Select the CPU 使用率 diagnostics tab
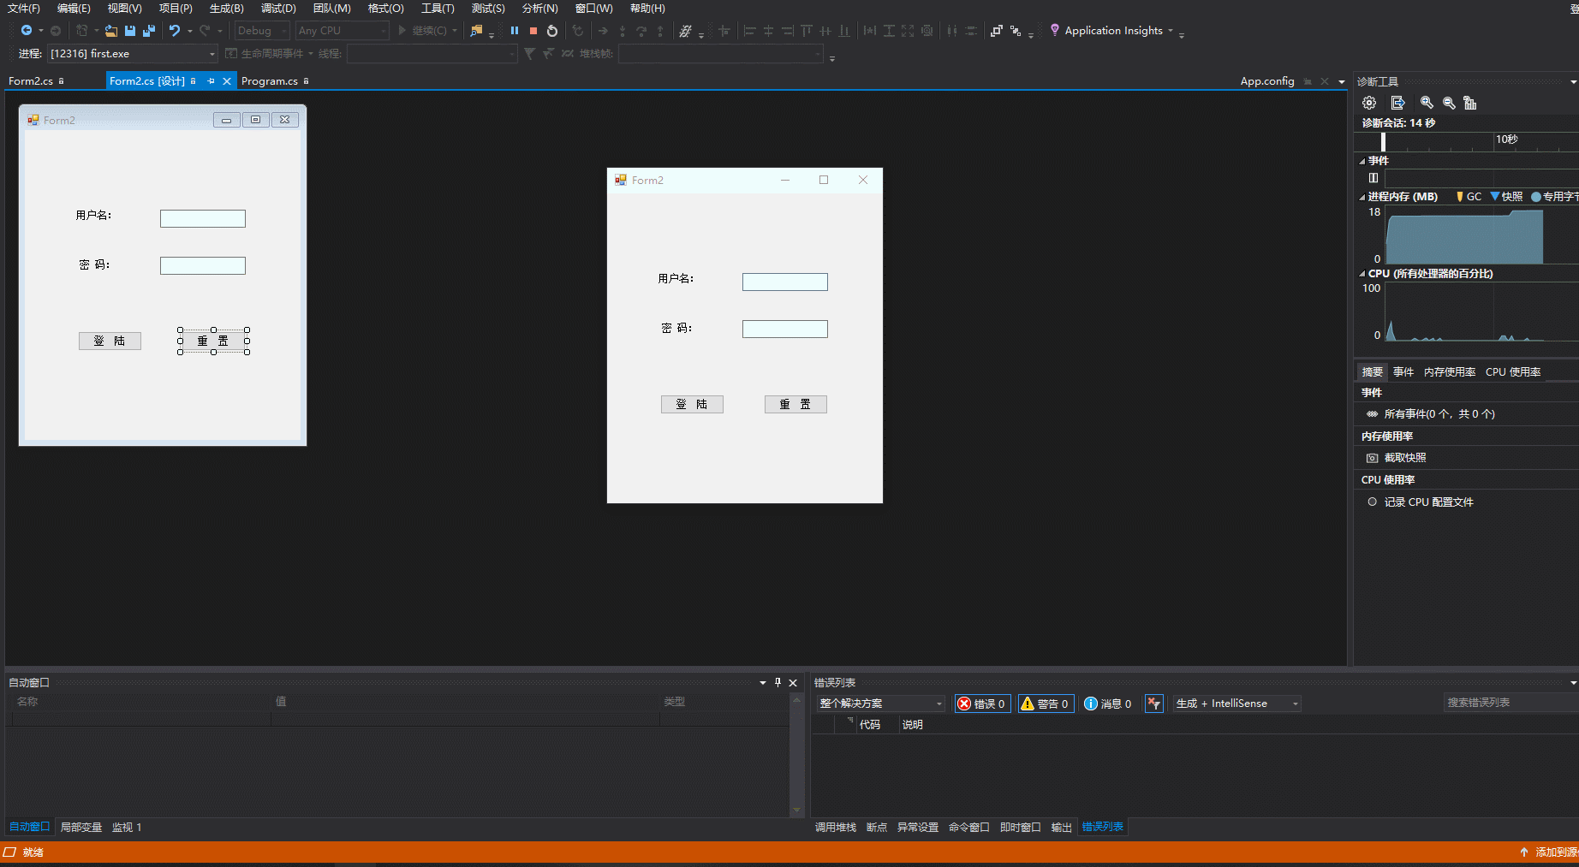 click(x=1513, y=372)
